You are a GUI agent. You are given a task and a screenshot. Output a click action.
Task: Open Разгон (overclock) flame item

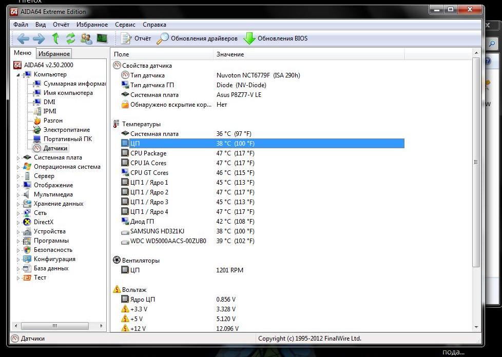(53, 121)
